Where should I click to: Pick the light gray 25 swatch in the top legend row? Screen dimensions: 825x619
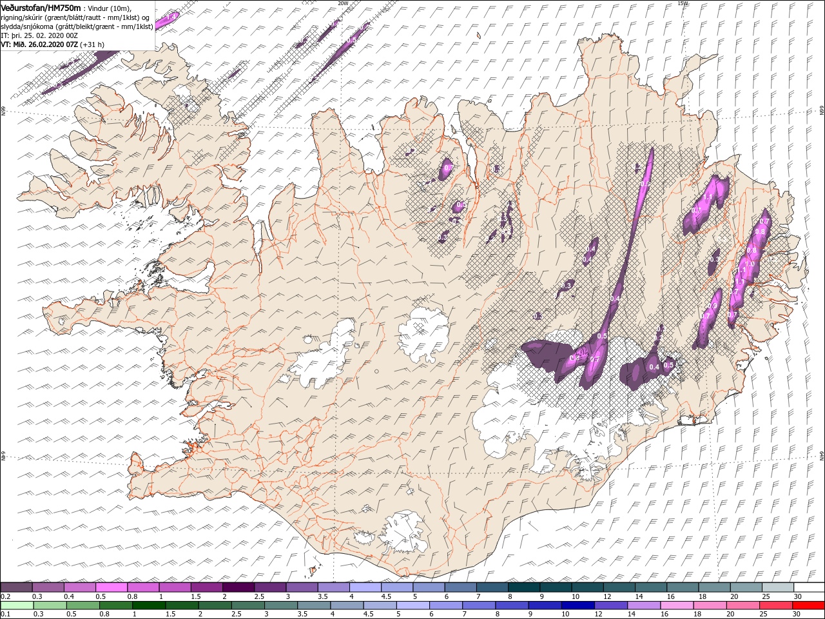[x=777, y=587]
